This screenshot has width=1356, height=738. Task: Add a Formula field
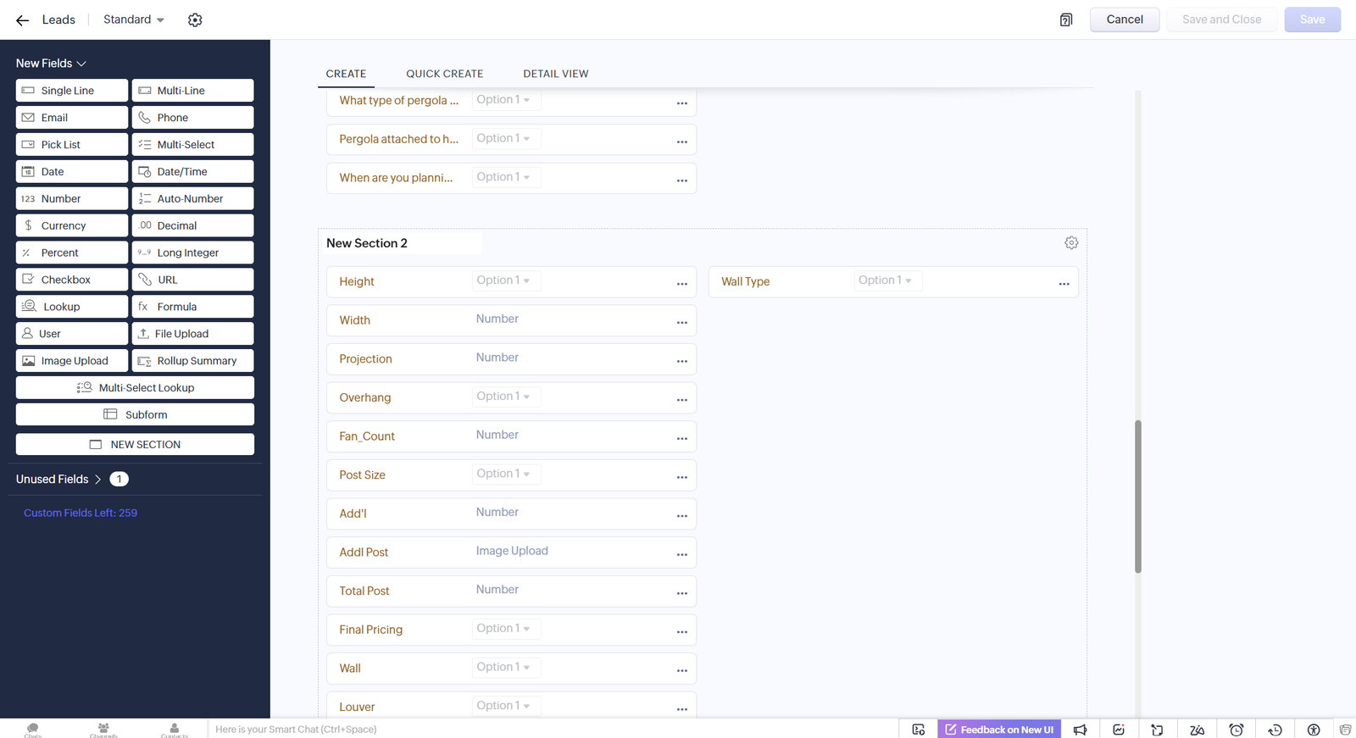(x=192, y=307)
